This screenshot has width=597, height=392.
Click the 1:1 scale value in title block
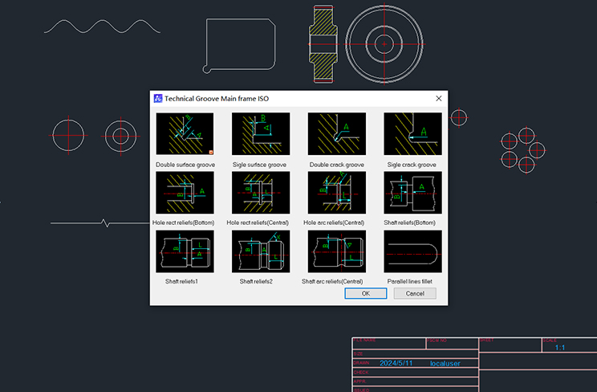click(560, 348)
